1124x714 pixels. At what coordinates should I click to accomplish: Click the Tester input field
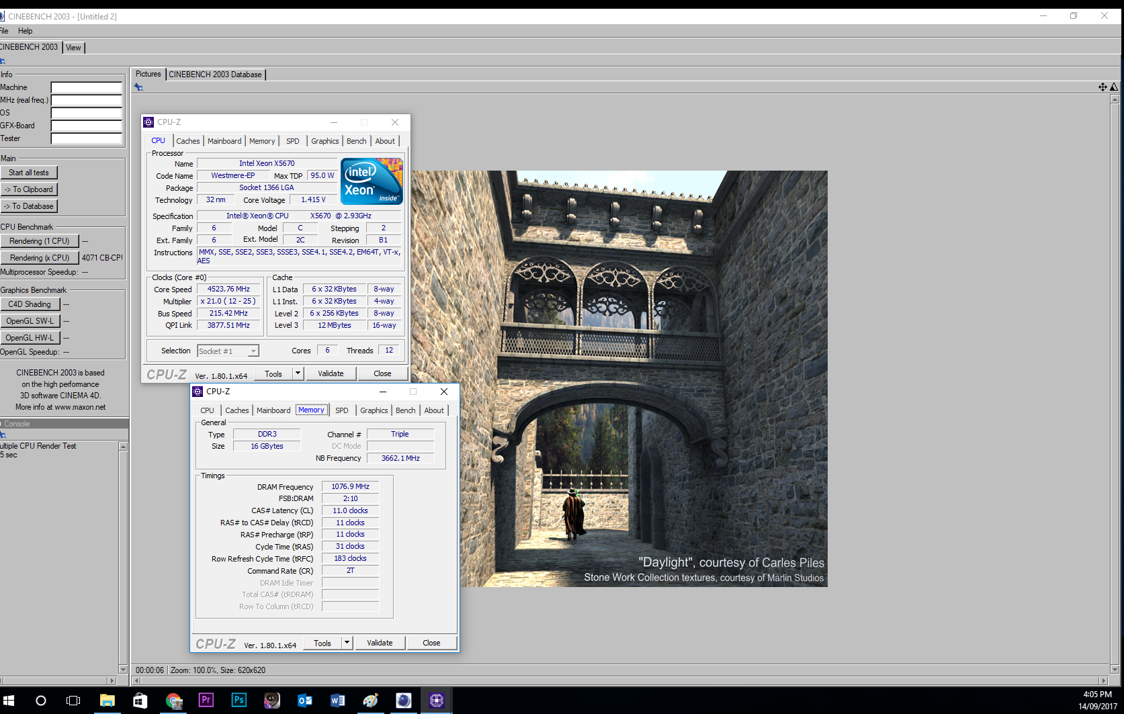(x=87, y=138)
